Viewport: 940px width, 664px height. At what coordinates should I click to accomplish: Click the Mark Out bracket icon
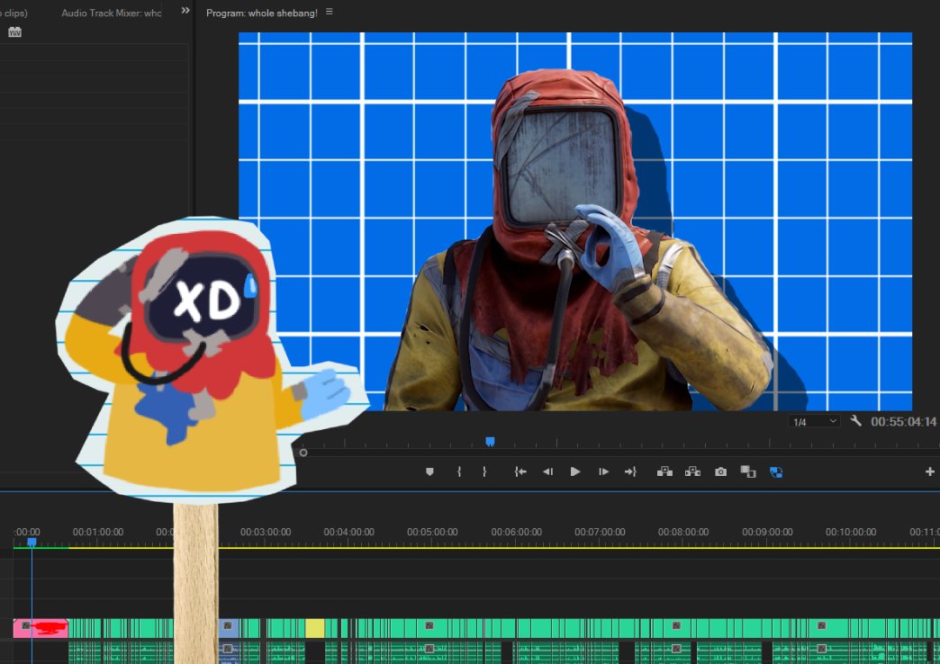click(484, 472)
